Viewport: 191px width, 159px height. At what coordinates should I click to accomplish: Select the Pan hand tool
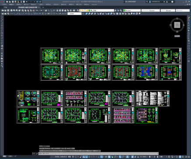(46, 10)
